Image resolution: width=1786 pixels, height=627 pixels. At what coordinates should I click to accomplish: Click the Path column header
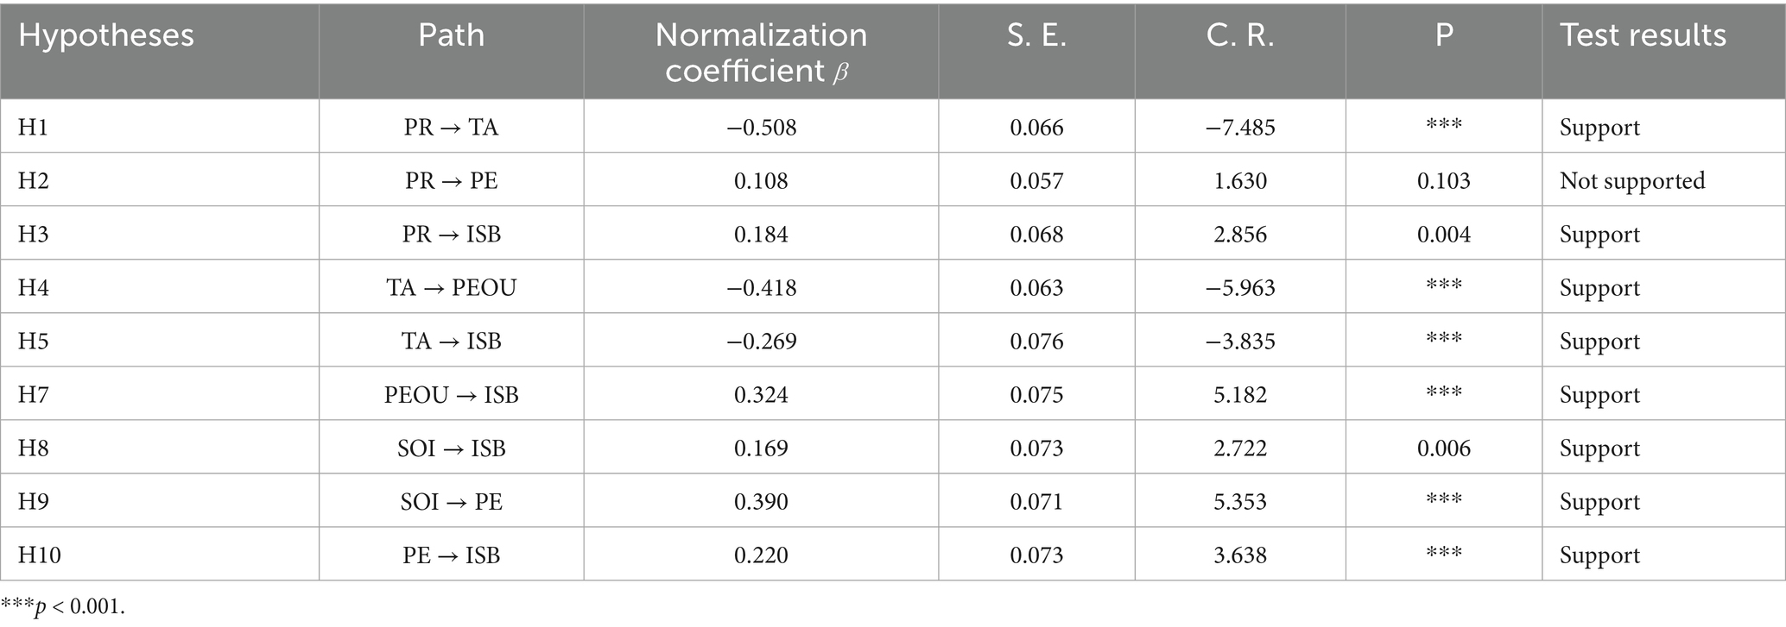[x=451, y=36]
